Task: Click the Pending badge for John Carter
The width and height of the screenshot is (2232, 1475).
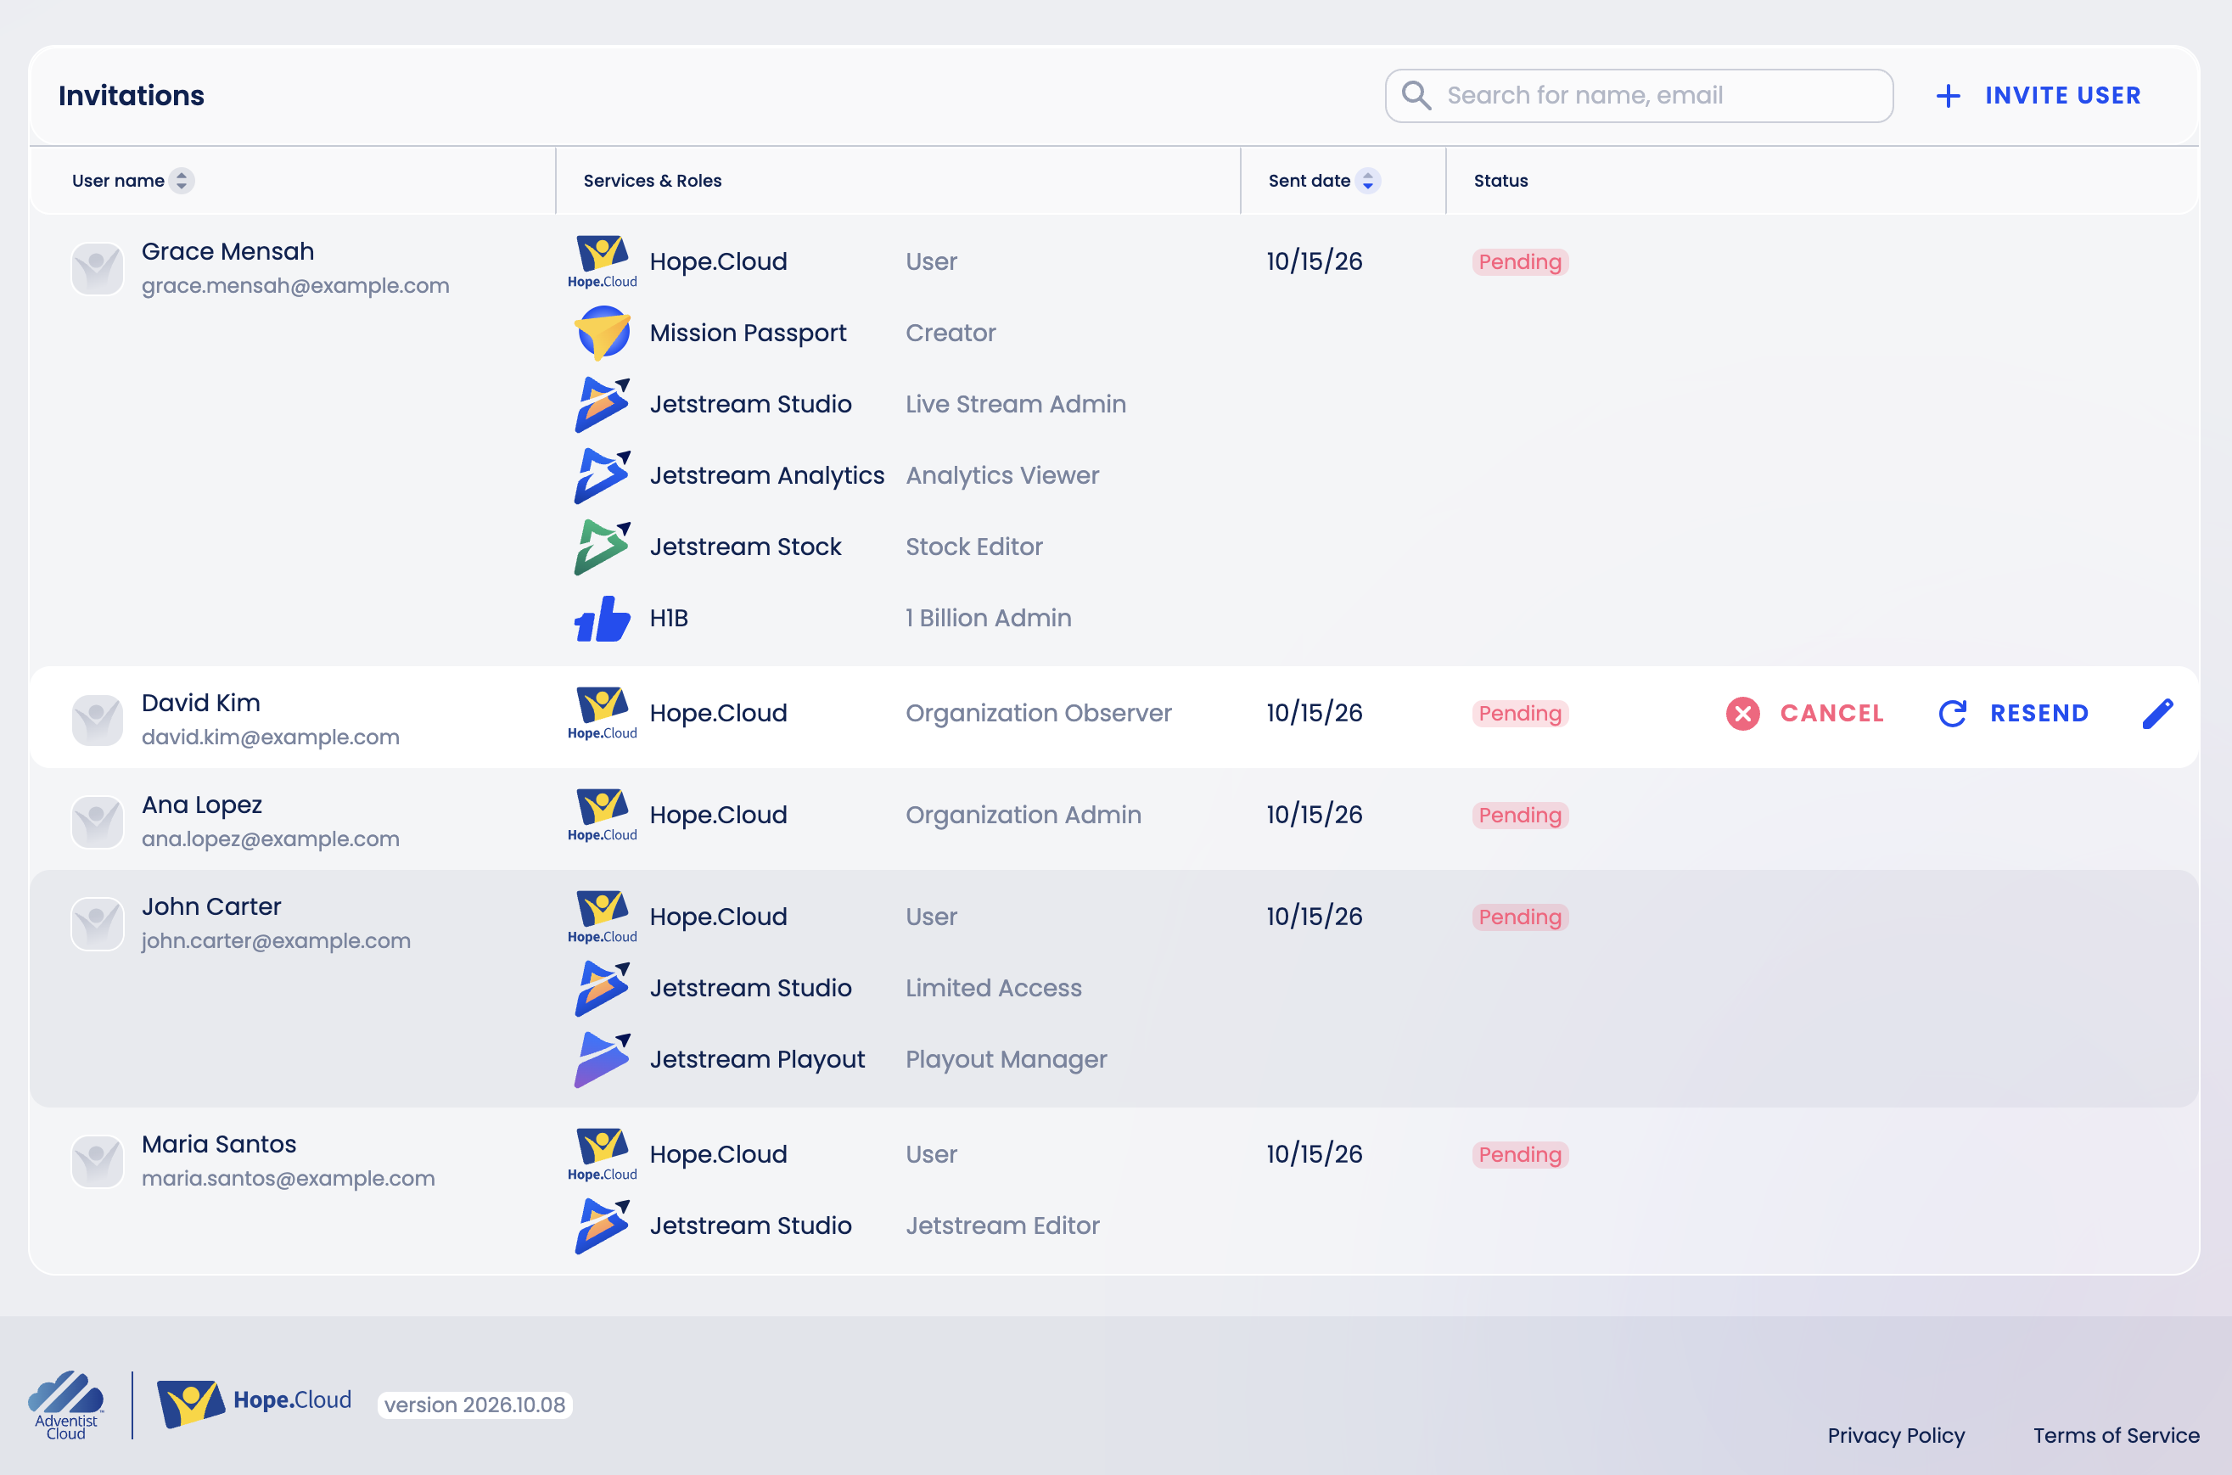Action: tap(1520, 917)
